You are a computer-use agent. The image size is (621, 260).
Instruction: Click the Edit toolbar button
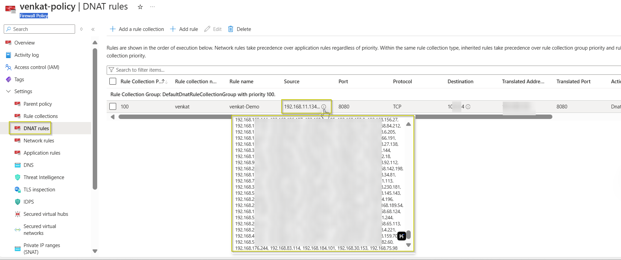tap(213, 29)
